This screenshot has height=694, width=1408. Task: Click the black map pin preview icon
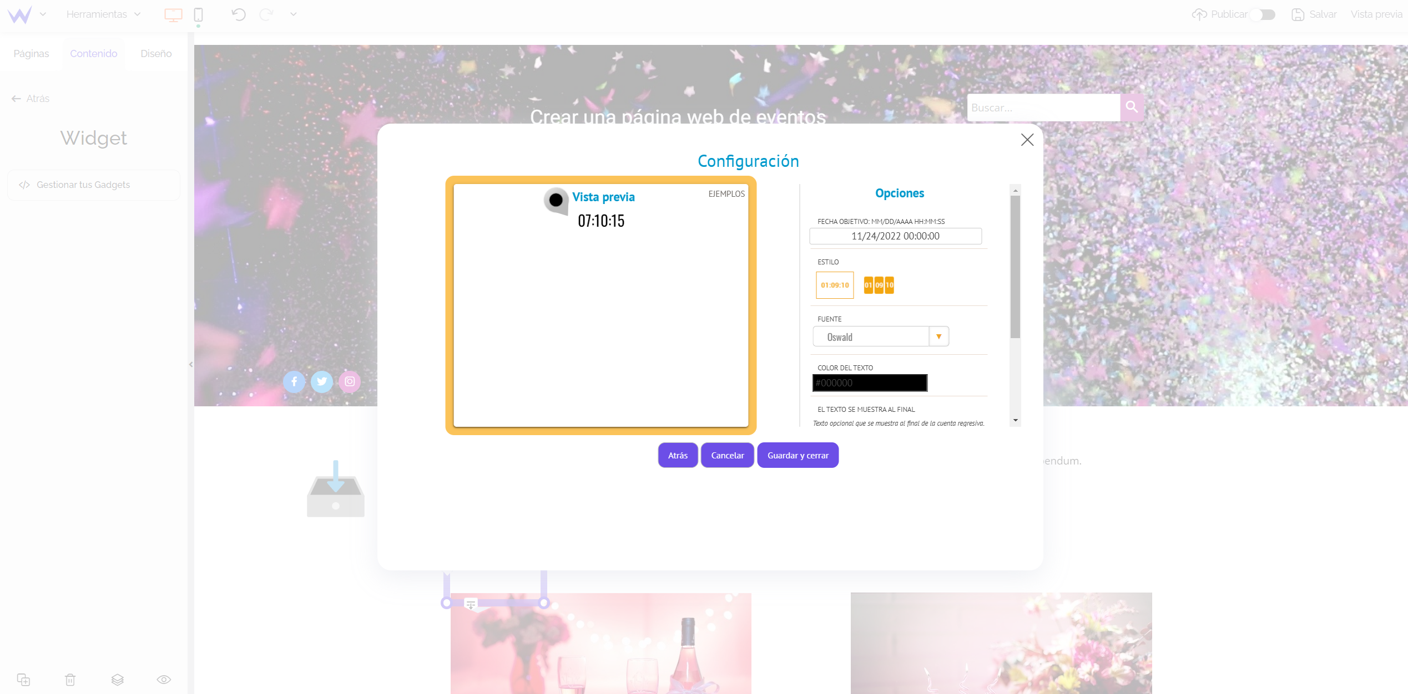[x=556, y=201]
